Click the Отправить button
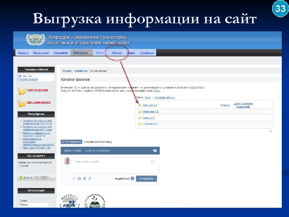Screen dimensions: 289x217 point(147,178)
